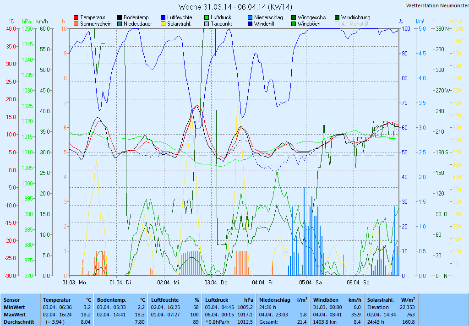Select the 01.04. Di date label

coord(120,283)
